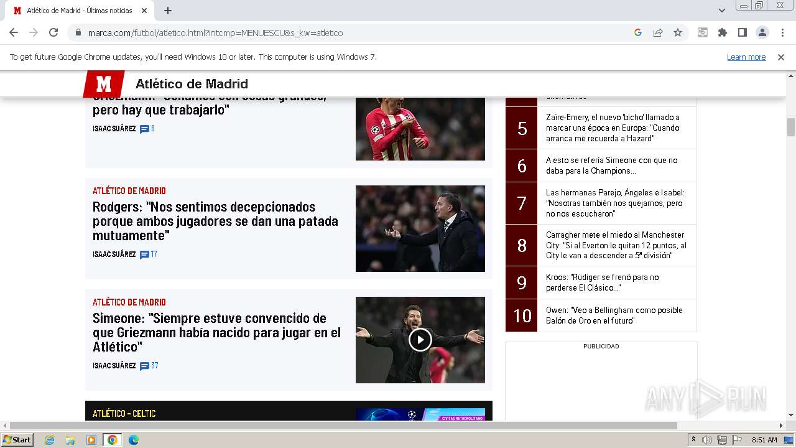Click the network tray icon
Image resolution: width=796 pixels, height=448 pixels.
722,440
